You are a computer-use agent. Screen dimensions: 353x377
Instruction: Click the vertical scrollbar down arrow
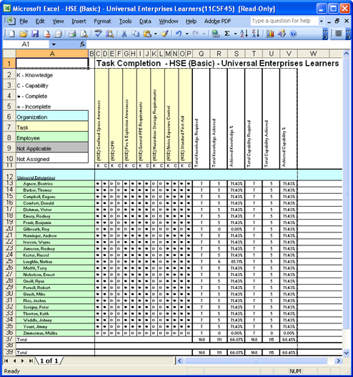coord(346,353)
